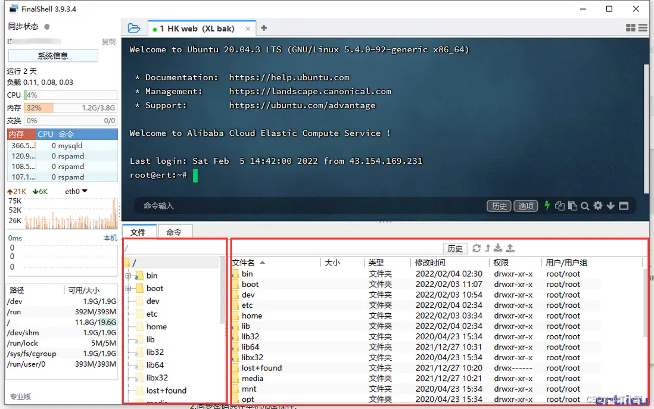Open terminal command 历史 button
This screenshot has width=654, height=409.
[499, 206]
